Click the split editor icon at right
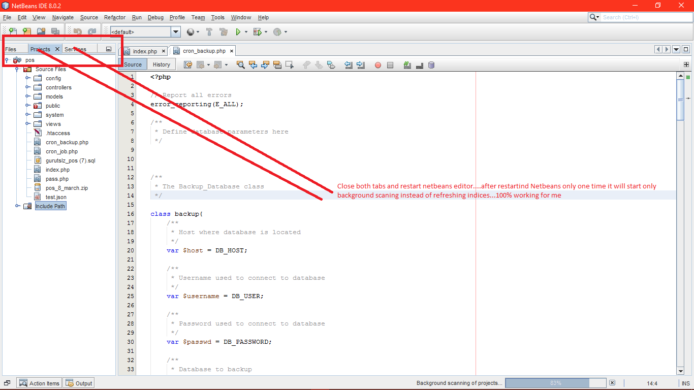This screenshot has width=694, height=390. (686, 64)
